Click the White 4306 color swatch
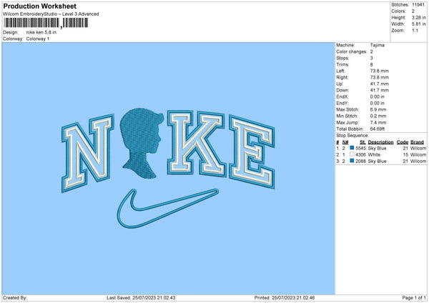The height and width of the screenshot is (303, 429). (x=352, y=154)
